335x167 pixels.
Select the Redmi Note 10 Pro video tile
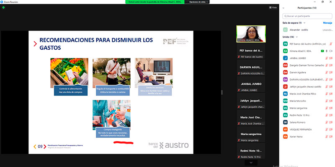(x=251, y=151)
